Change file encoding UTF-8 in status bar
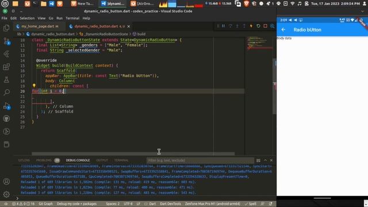 (x=128, y=204)
